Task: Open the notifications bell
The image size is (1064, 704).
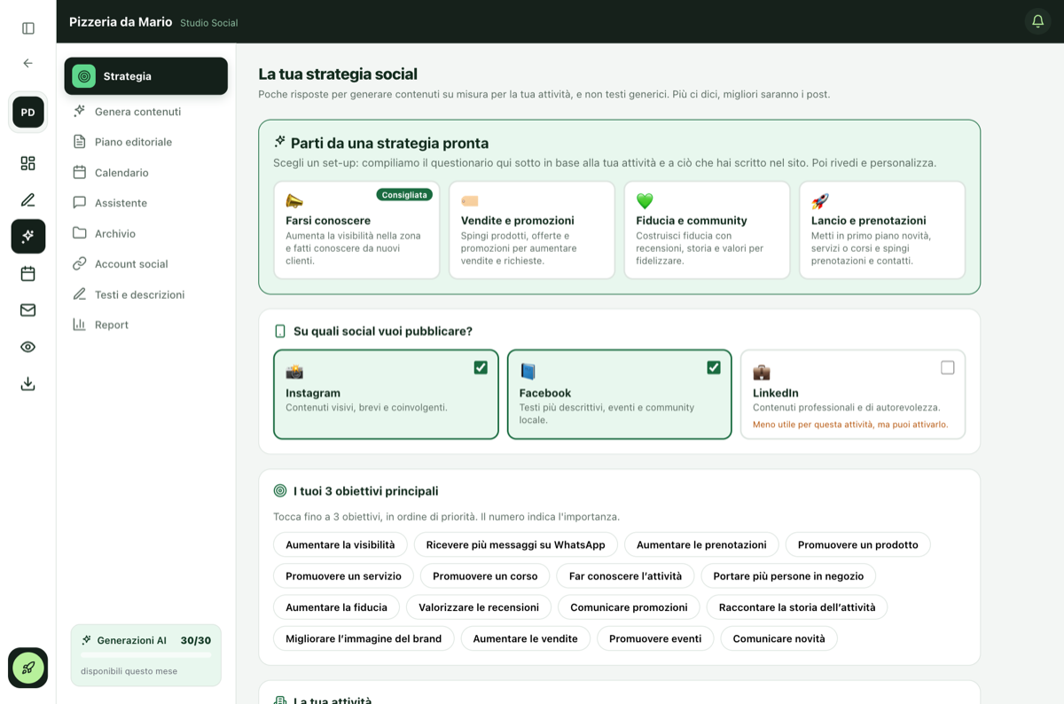Action: tap(1037, 21)
